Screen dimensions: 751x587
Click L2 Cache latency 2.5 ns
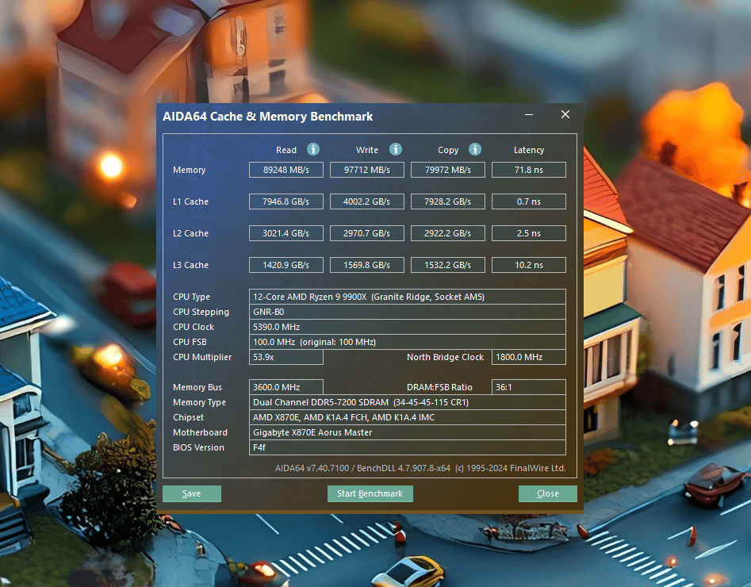(x=529, y=233)
